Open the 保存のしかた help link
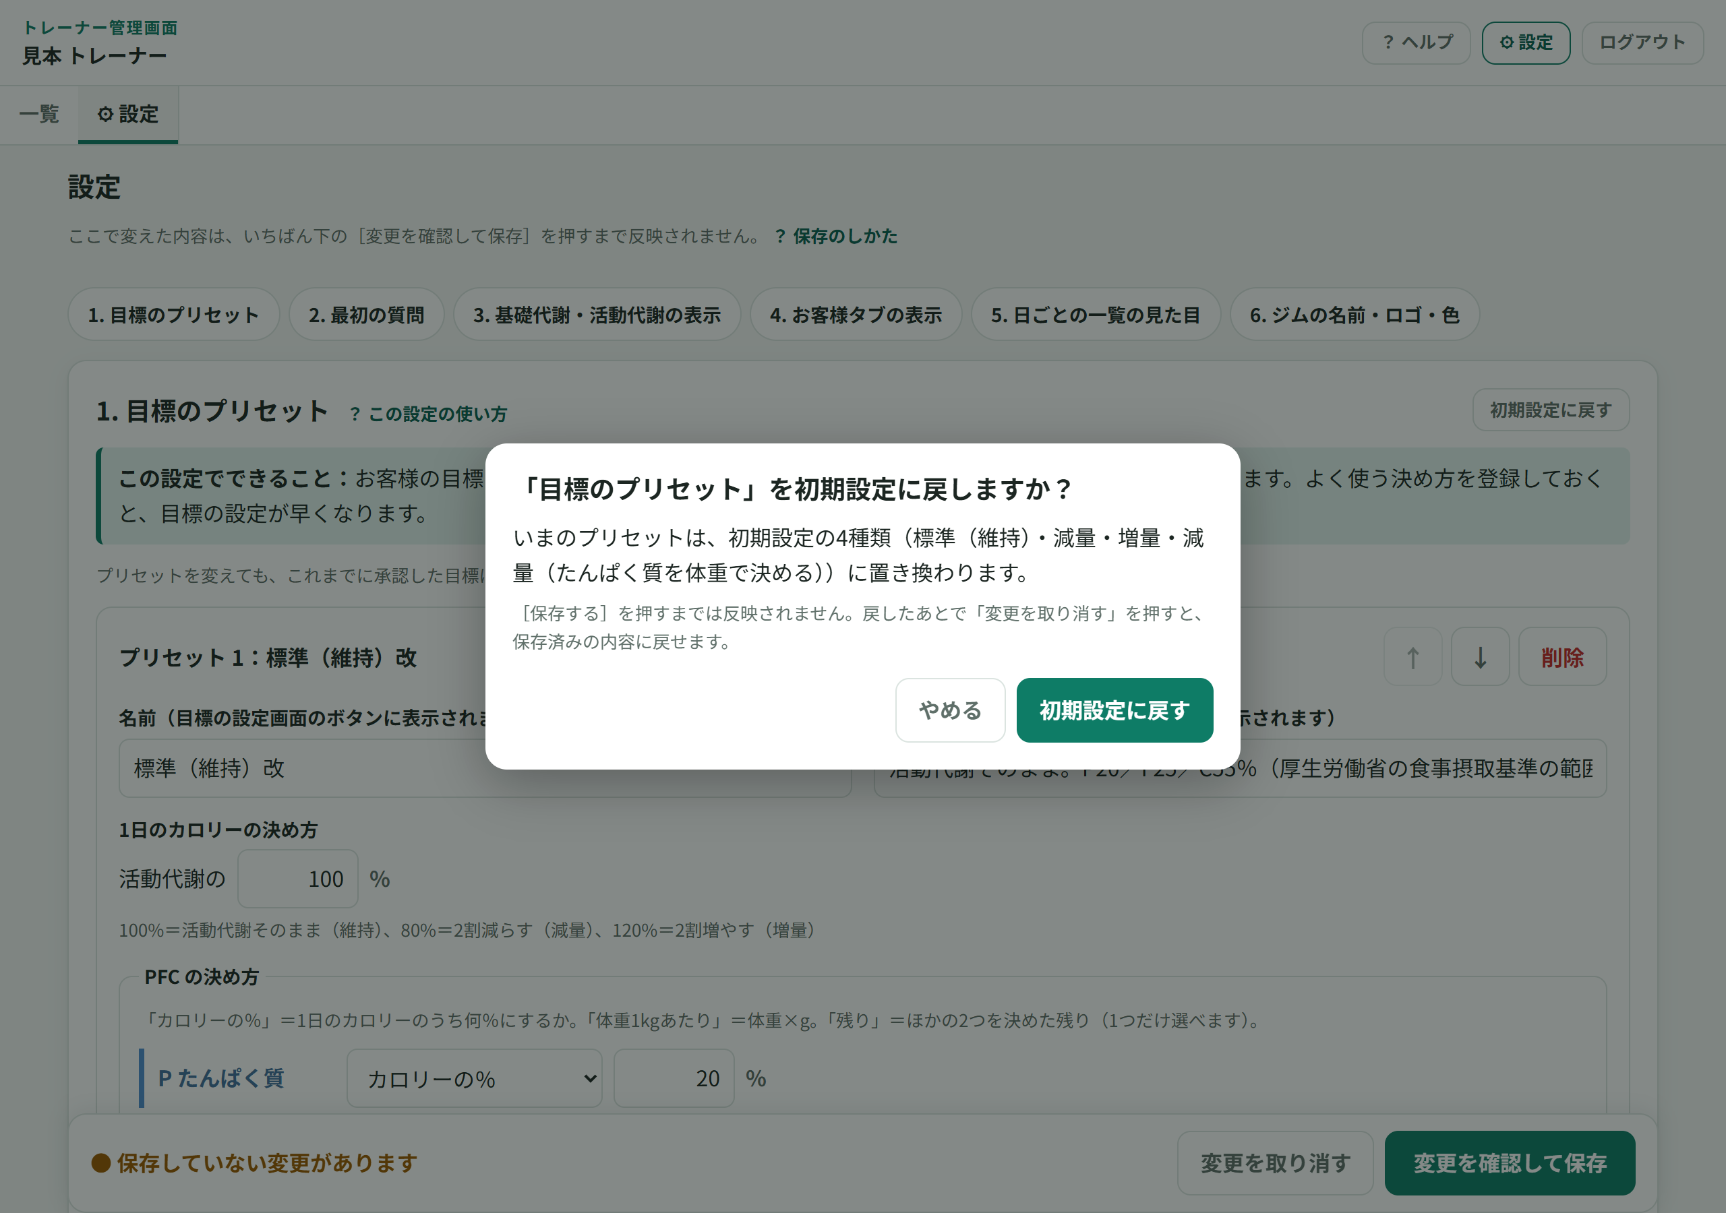Screen dimensions: 1726x1213 [837, 236]
